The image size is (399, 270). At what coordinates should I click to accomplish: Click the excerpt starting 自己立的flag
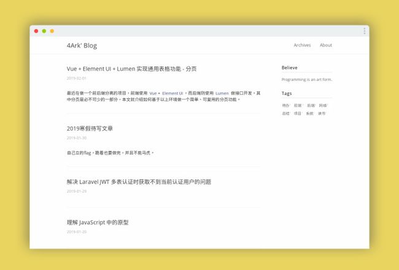coord(110,153)
